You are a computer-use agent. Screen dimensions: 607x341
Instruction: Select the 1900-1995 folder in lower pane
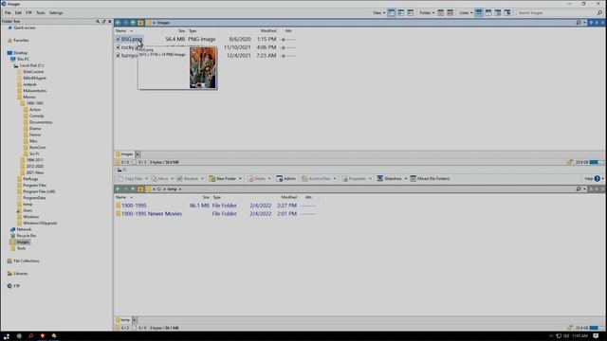(x=134, y=206)
